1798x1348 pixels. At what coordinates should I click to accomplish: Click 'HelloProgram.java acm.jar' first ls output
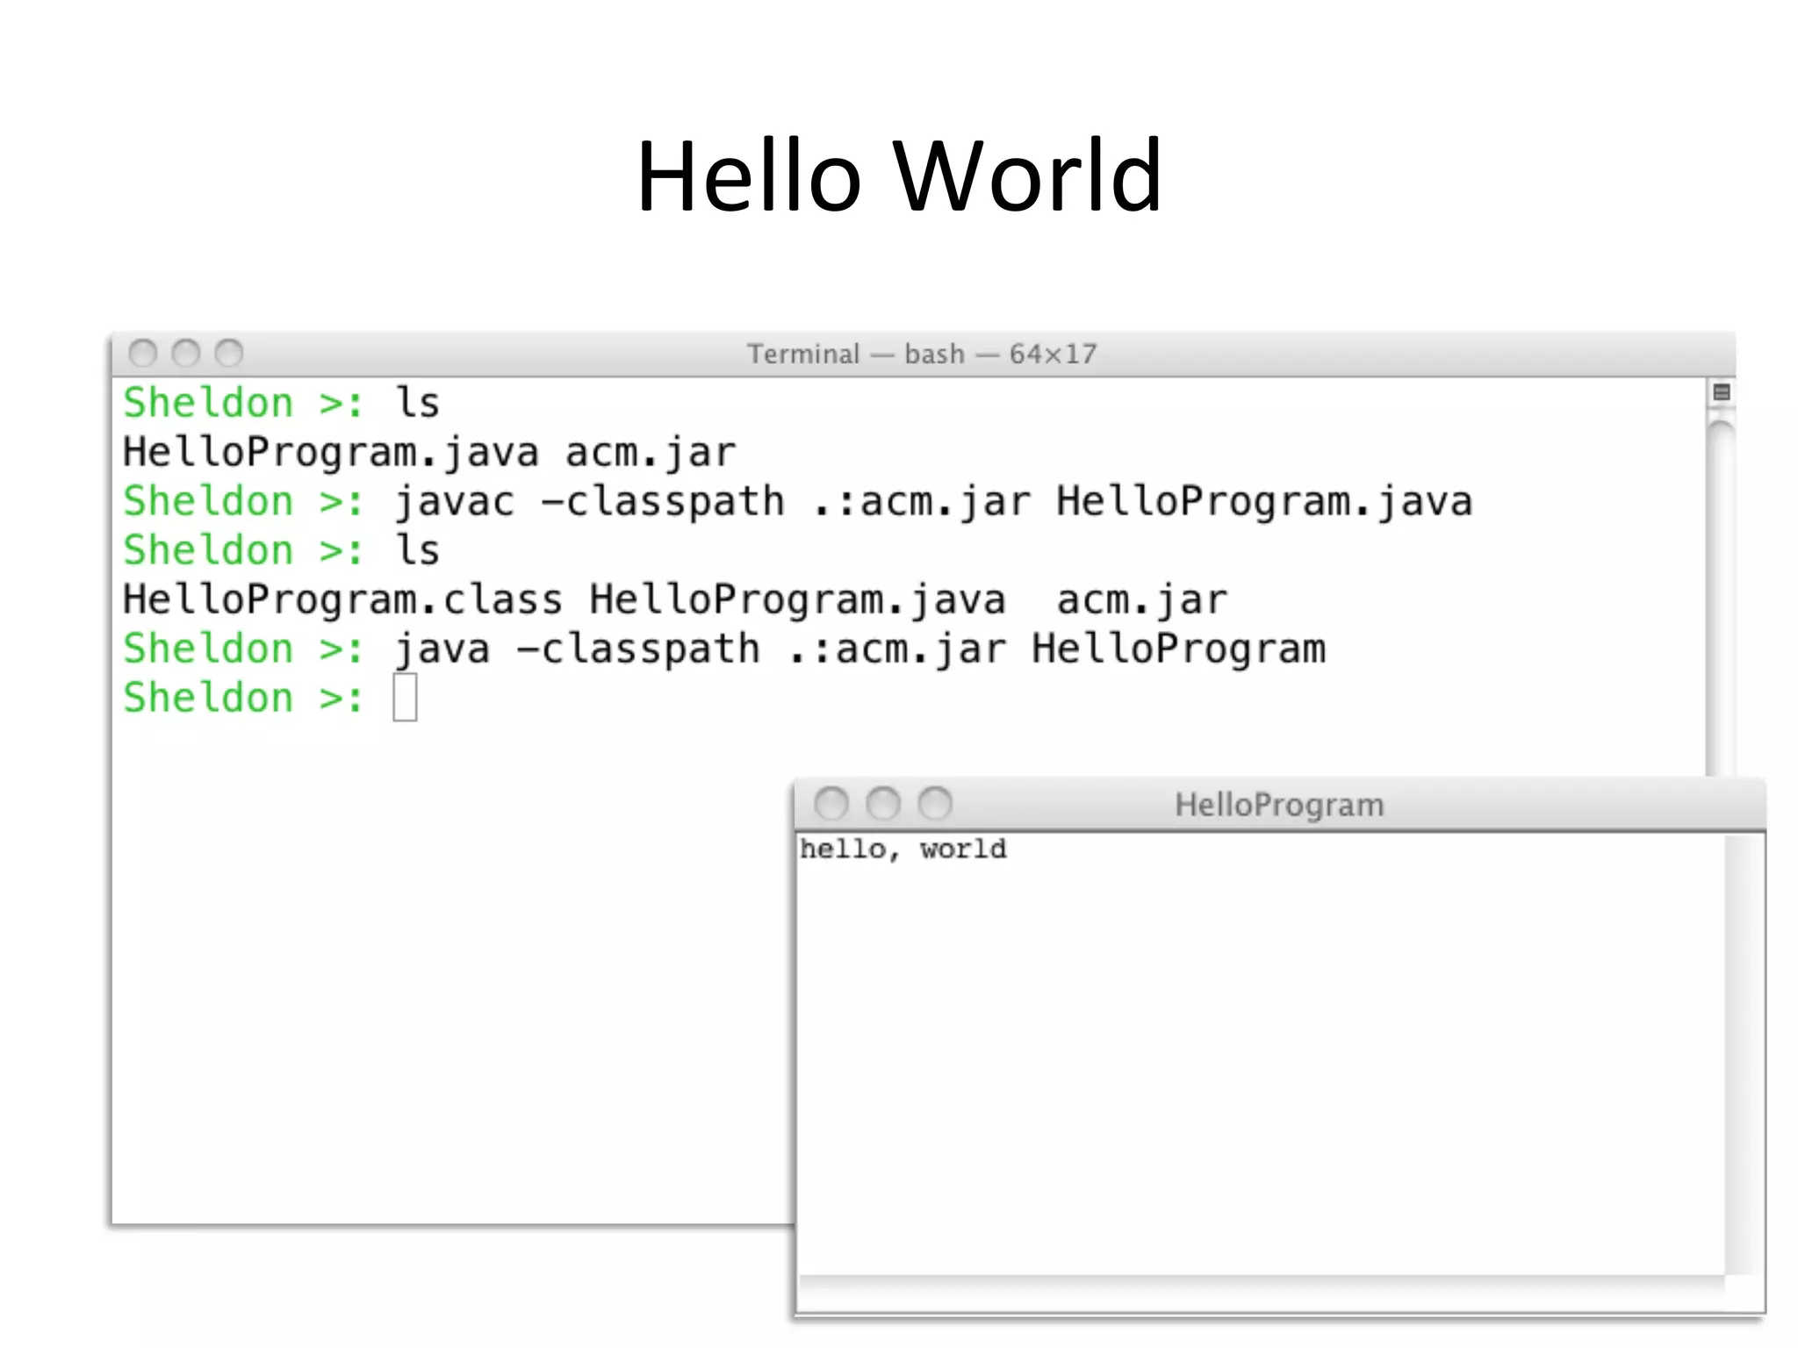[429, 453]
